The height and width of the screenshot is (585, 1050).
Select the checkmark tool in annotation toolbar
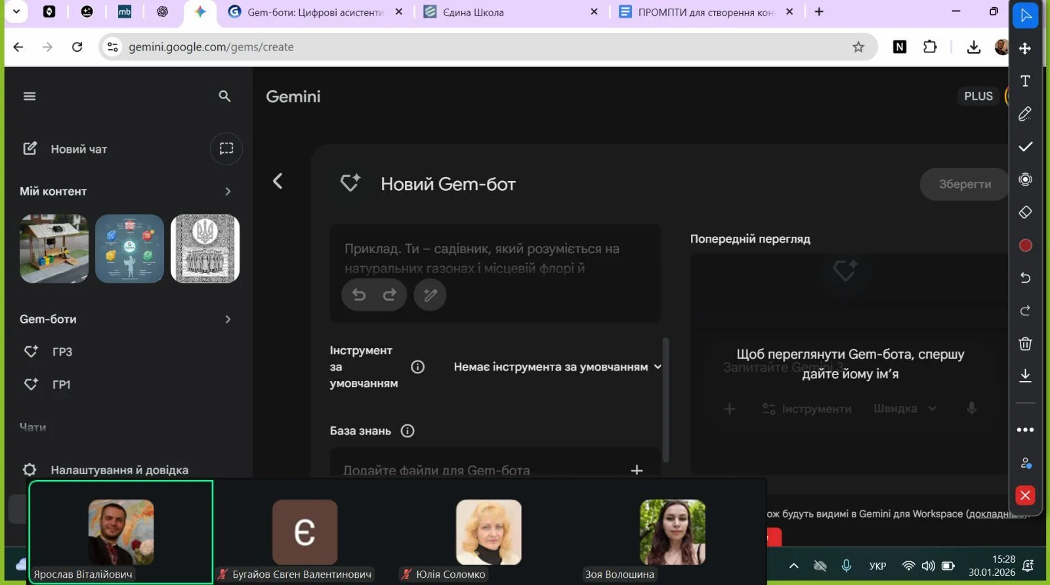pos(1025,147)
